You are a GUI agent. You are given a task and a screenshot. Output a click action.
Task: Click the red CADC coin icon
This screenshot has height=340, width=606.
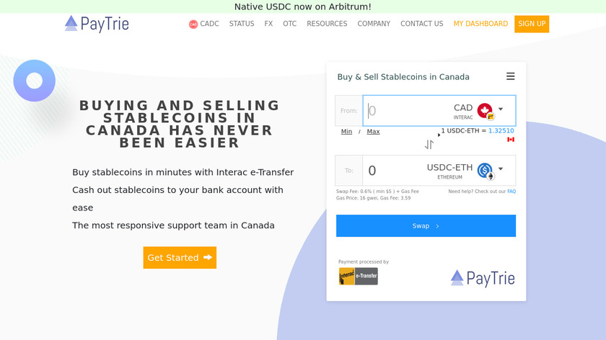(x=193, y=24)
